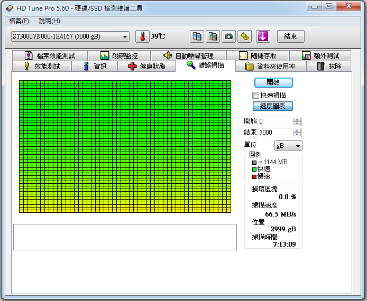Click the copy screenshot to clipboard icon
367x301 pixels.
tap(213, 36)
